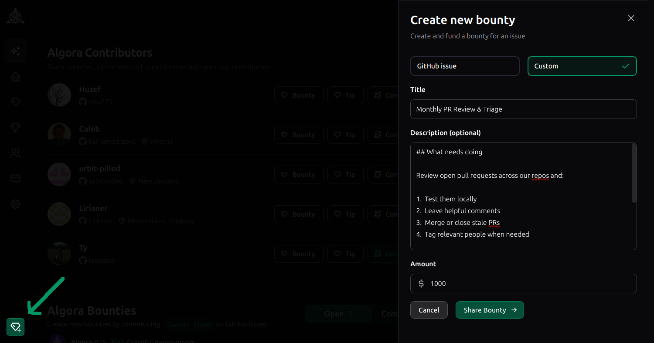Click Tip button for Ty
This screenshot has height=343, width=654.
point(345,254)
